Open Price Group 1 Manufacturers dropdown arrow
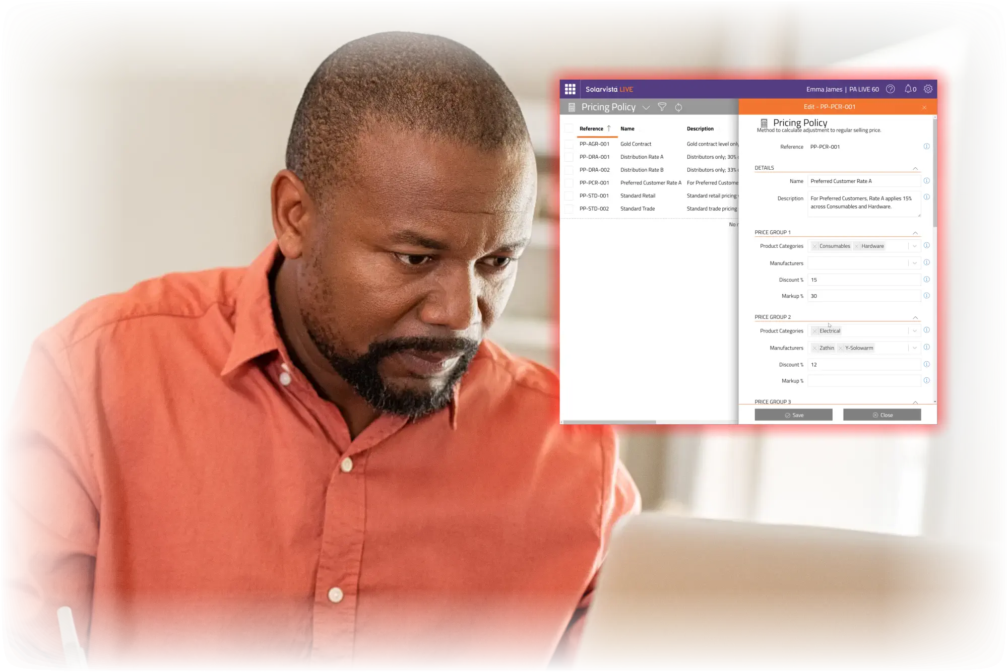Image resolution: width=1008 pixels, height=672 pixels. pos(915,263)
